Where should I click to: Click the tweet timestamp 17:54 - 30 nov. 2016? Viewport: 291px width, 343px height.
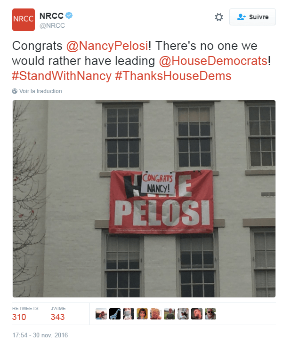[40, 335]
